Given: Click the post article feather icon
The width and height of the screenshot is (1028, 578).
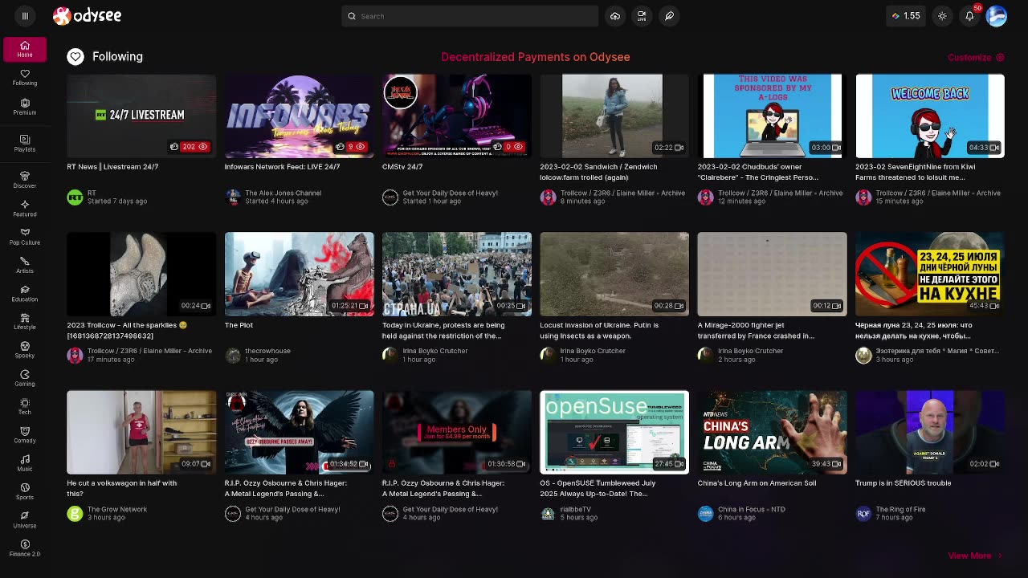Looking at the screenshot, I should [669, 16].
